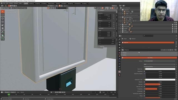
Task: Open the Object Mode dropdown
Action: click(x=6, y=8)
